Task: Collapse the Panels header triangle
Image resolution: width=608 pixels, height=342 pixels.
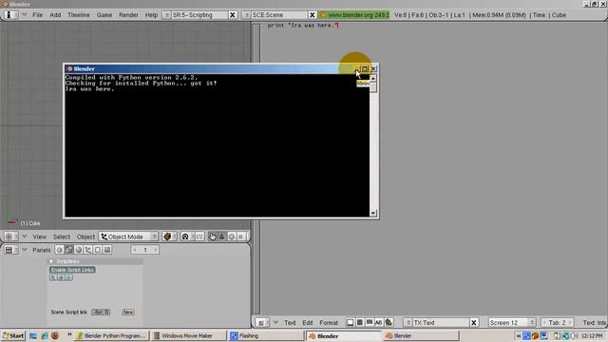Action: coord(24,249)
